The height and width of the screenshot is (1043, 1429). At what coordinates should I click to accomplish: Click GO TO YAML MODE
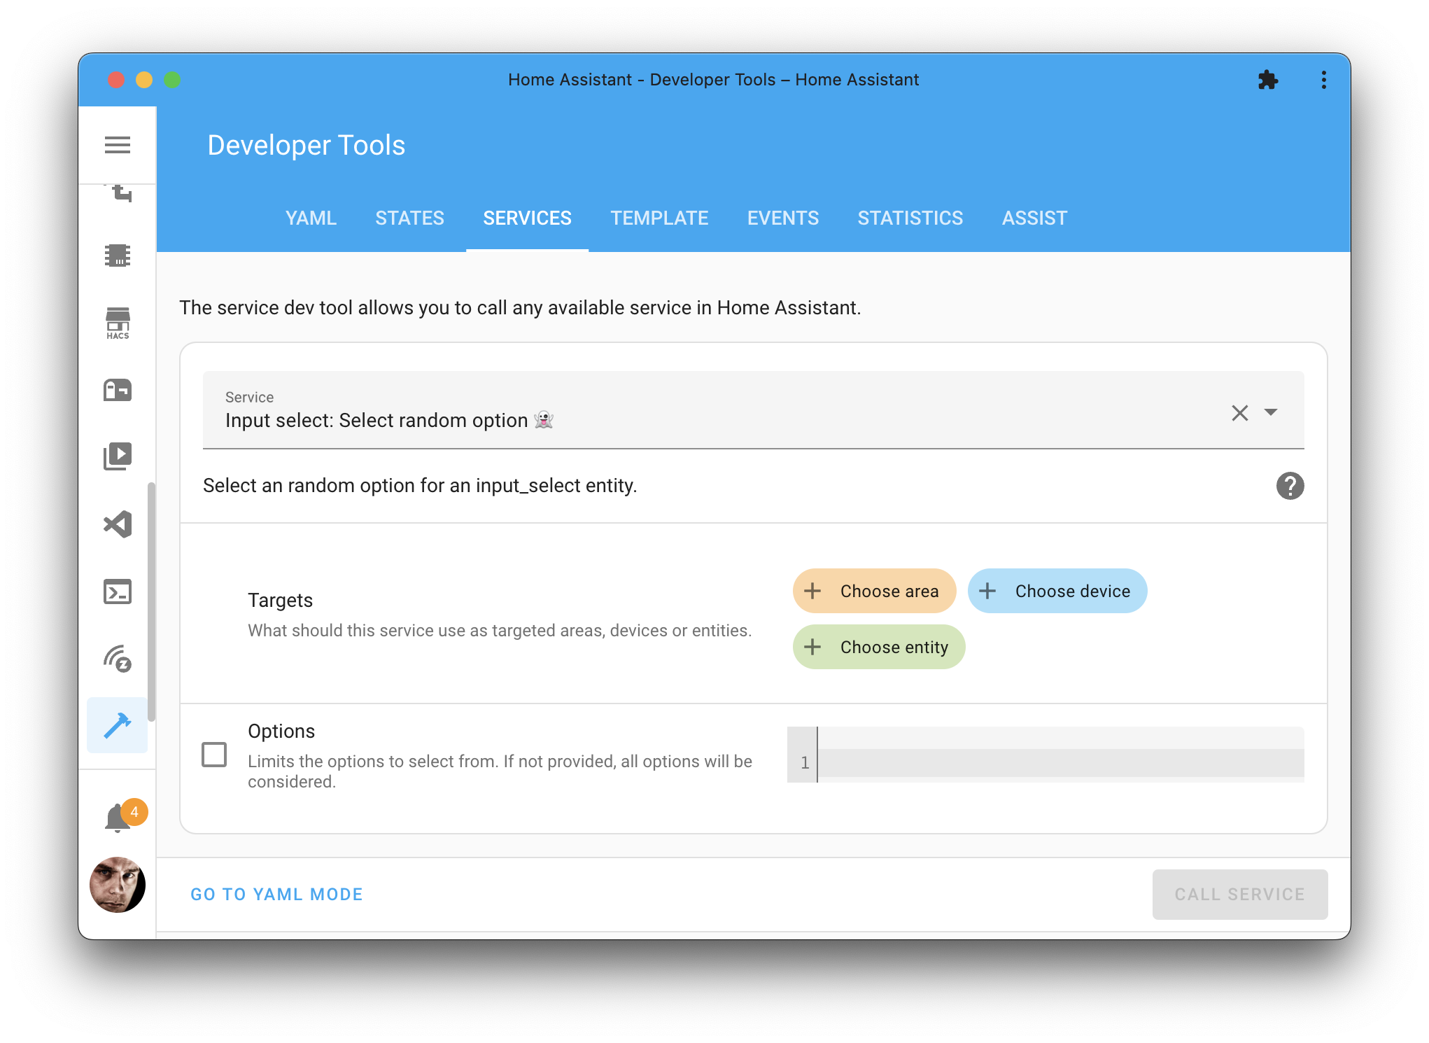click(x=276, y=894)
